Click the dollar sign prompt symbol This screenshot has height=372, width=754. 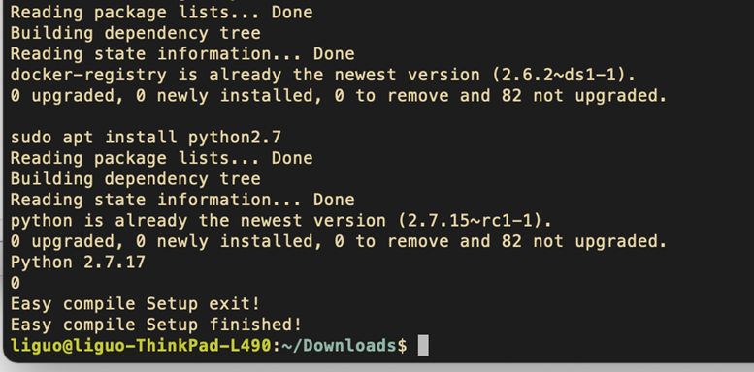pyautogui.click(x=402, y=346)
